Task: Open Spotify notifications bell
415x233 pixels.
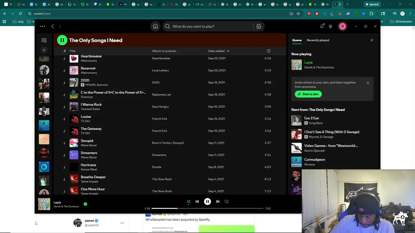Action: (x=322, y=26)
